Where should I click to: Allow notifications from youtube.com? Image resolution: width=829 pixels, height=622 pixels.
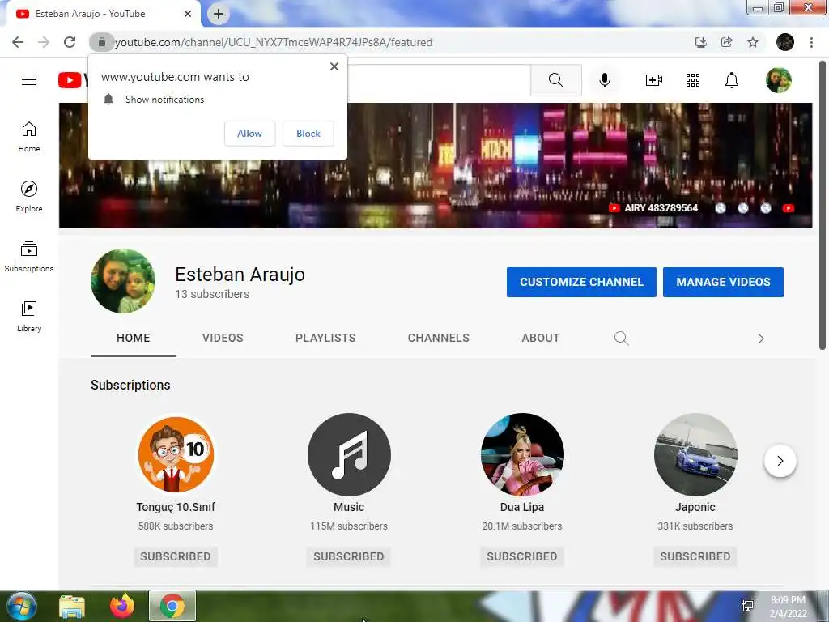click(249, 134)
